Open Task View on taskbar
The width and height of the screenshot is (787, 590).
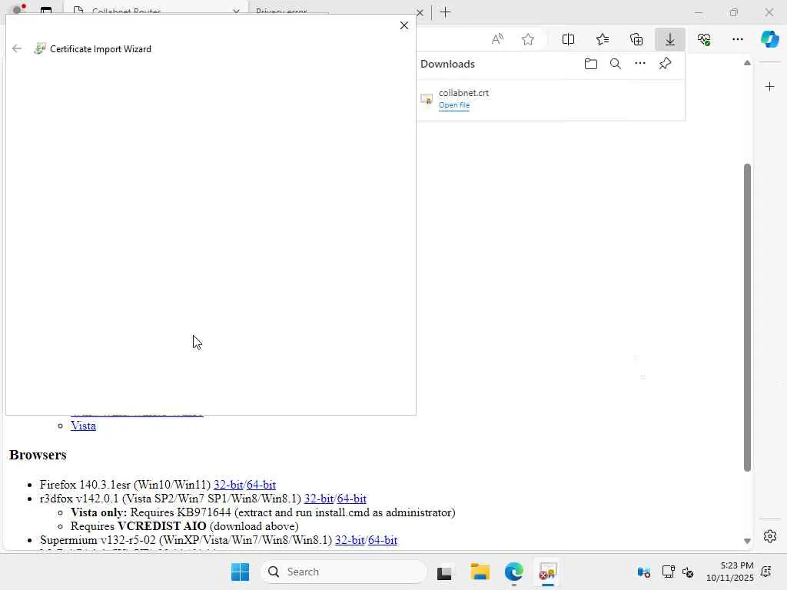point(444,572)
